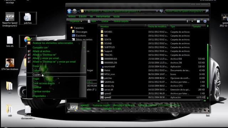Sort by the Fecha de modifica... column

[157, 27]
